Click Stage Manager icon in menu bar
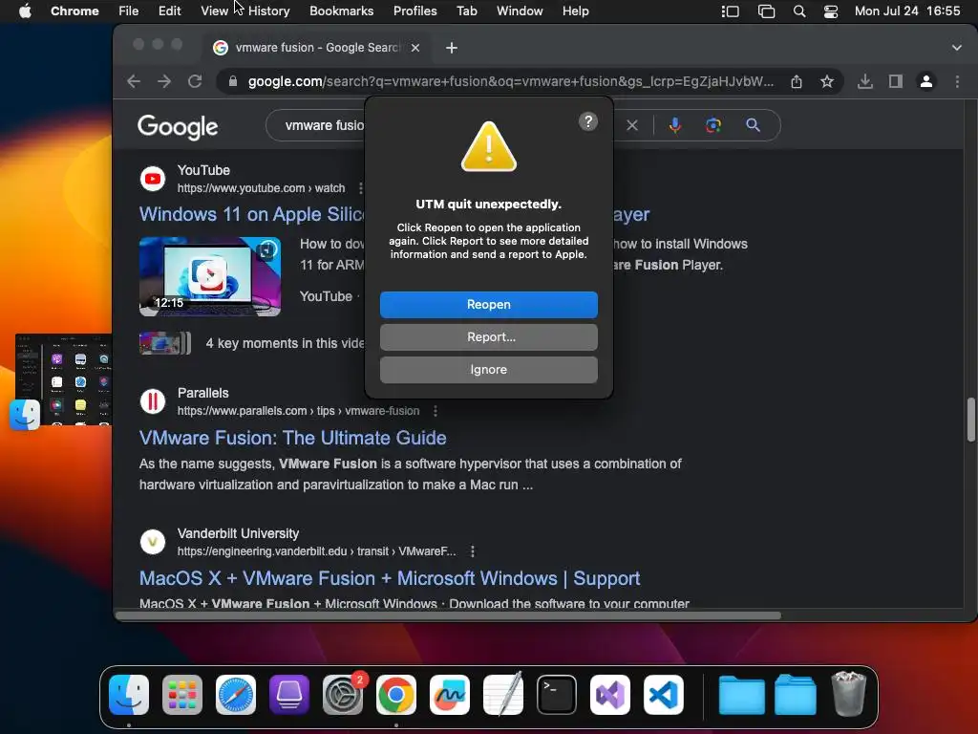Image resolution: width=978 pixels, height=734 pixels. pos(730,11)
